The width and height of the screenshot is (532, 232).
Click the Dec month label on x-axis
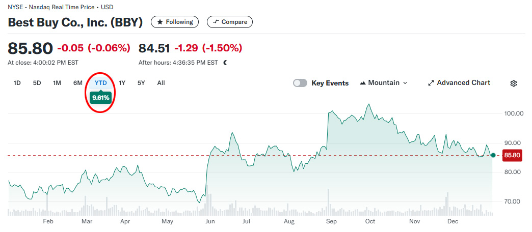point(453,221)
